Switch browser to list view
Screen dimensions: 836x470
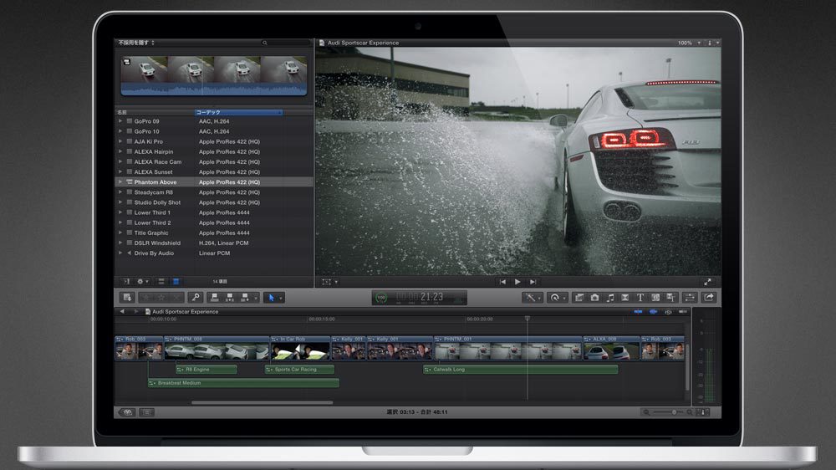tap(176, 281)
